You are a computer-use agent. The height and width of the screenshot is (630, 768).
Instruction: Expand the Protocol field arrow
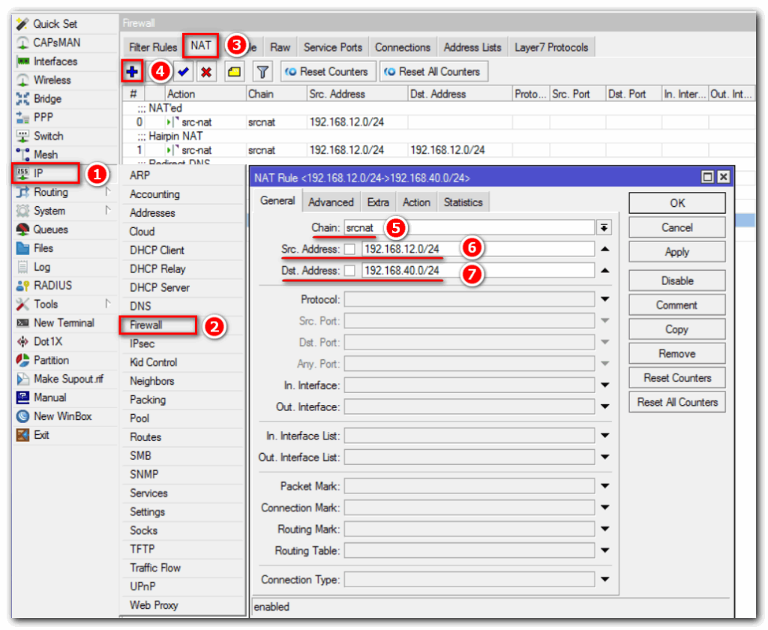point(604,300)
